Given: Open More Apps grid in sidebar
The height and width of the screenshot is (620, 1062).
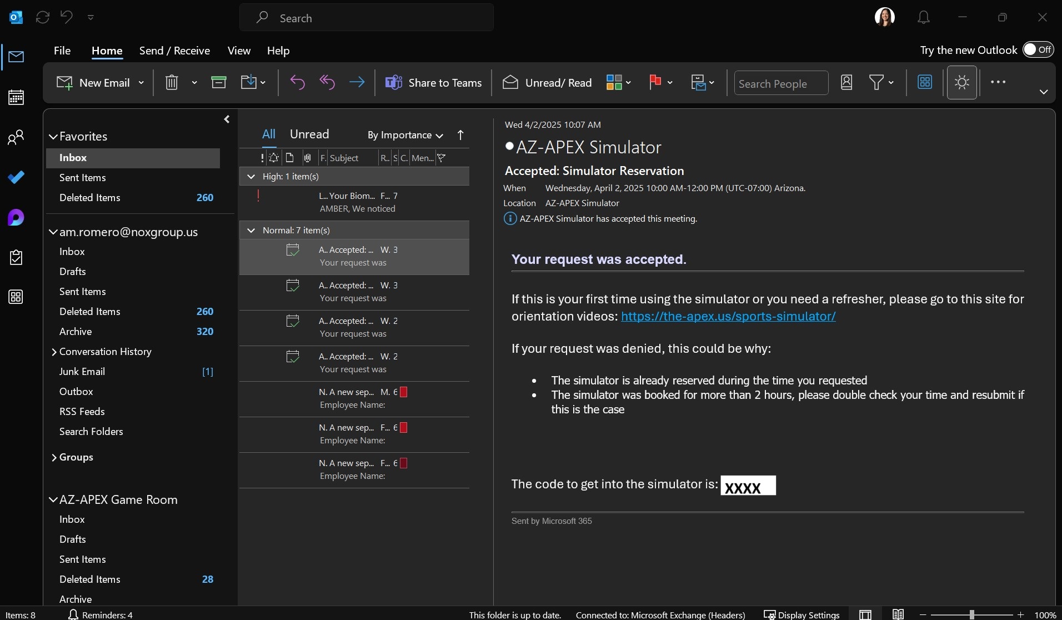Looking at the screenshot, I should coord(16,297).
